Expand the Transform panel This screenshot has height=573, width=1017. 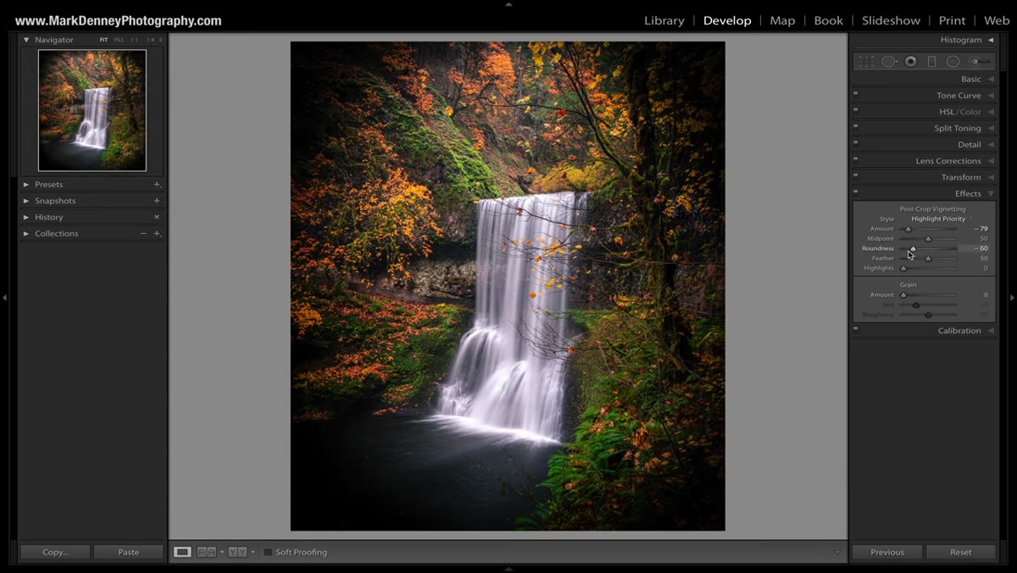tap(991, 177)
